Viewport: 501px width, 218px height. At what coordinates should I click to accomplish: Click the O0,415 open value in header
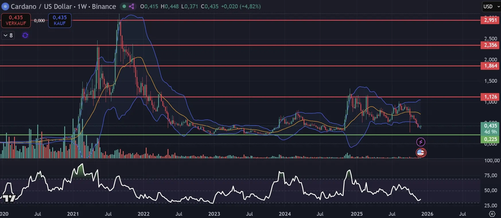149,6
